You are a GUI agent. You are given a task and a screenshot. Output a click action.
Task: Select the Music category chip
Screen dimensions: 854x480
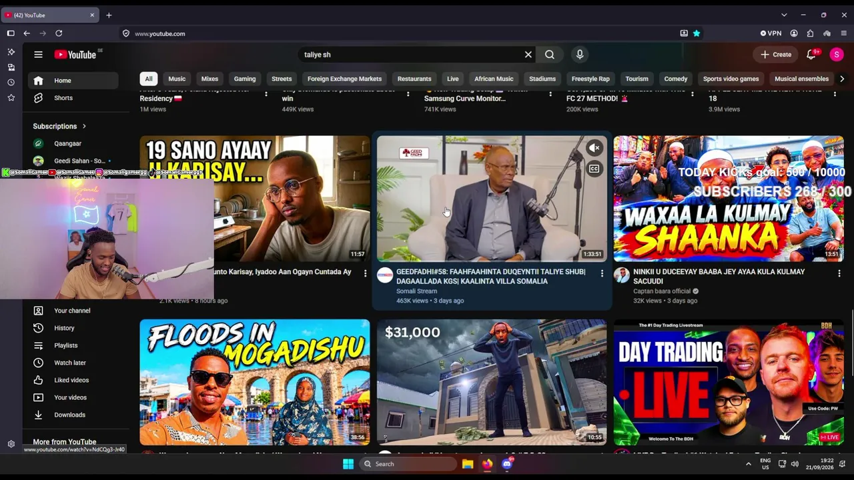177,79
